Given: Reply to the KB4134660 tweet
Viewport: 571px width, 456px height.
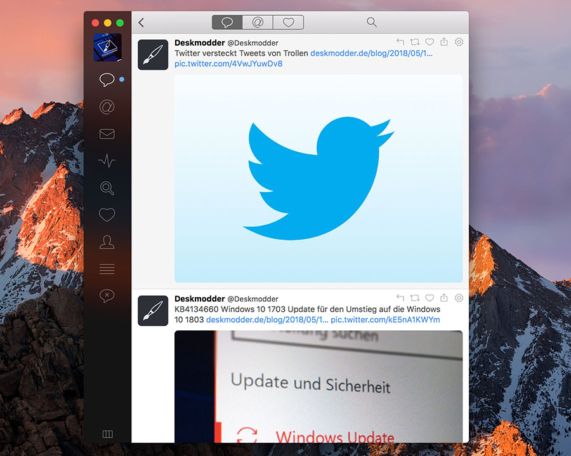Looking at the screenshot, I should (400, 298).
